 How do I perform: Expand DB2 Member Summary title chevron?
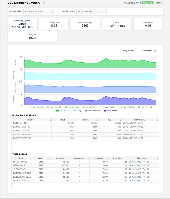[x=43, y=3]
